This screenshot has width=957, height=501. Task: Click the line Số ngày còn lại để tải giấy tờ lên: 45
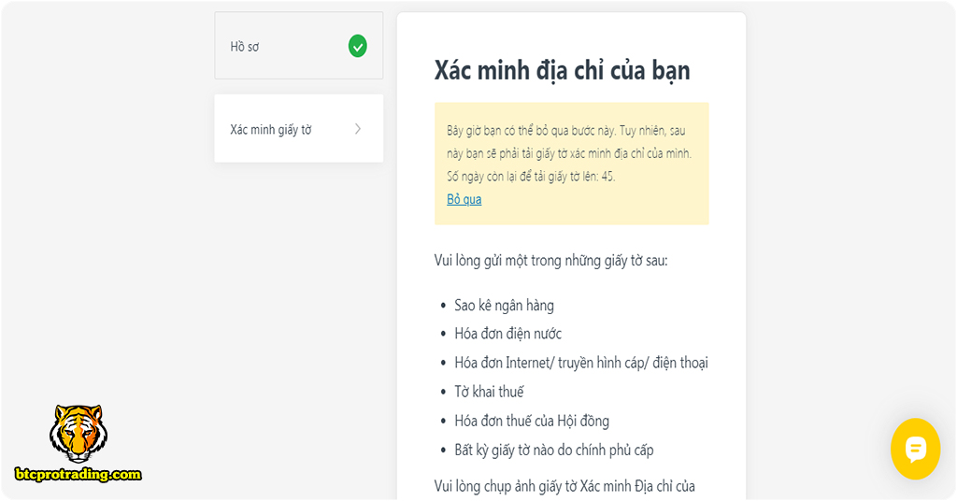pyautogui.click(x=531, y=177)
